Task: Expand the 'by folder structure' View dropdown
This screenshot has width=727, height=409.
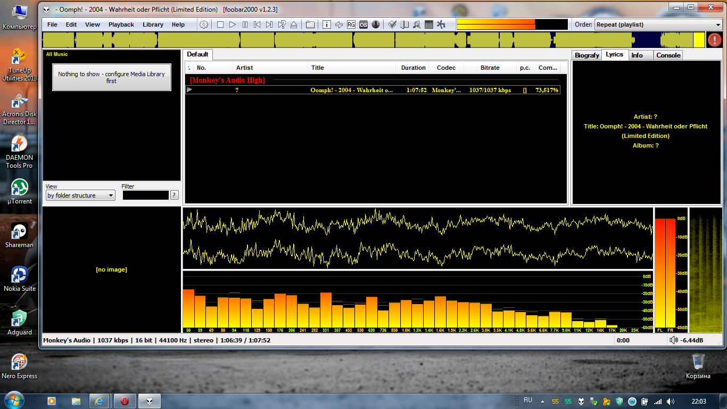Action: coord(80,195)
